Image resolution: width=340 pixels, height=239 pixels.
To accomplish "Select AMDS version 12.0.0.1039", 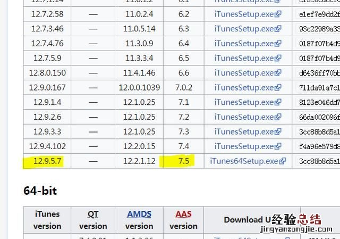I will (139, 87).
